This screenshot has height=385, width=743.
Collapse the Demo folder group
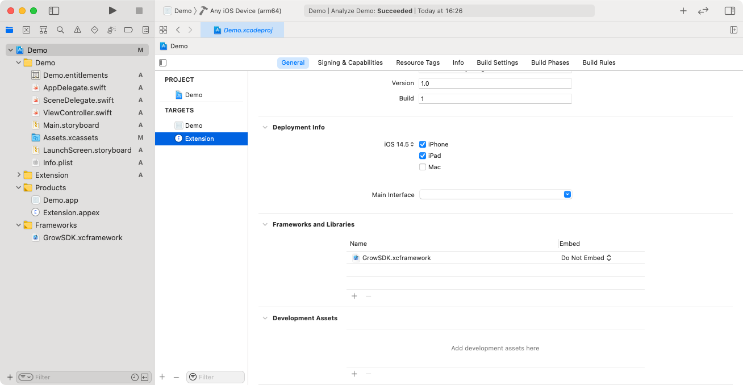coord(18,62)
